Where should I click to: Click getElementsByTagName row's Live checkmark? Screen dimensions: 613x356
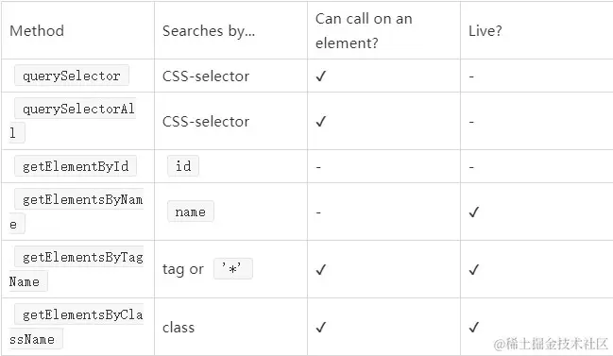[x=474, y=270]
